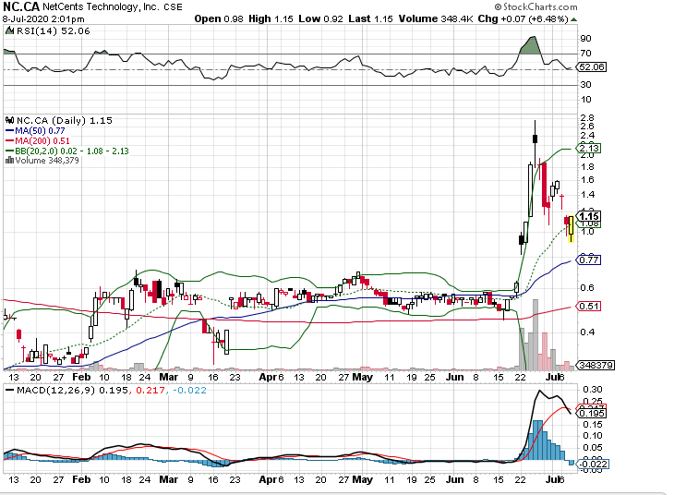
Task: Click the 348379 volume value tag
Action: click(x=596, y=365)
